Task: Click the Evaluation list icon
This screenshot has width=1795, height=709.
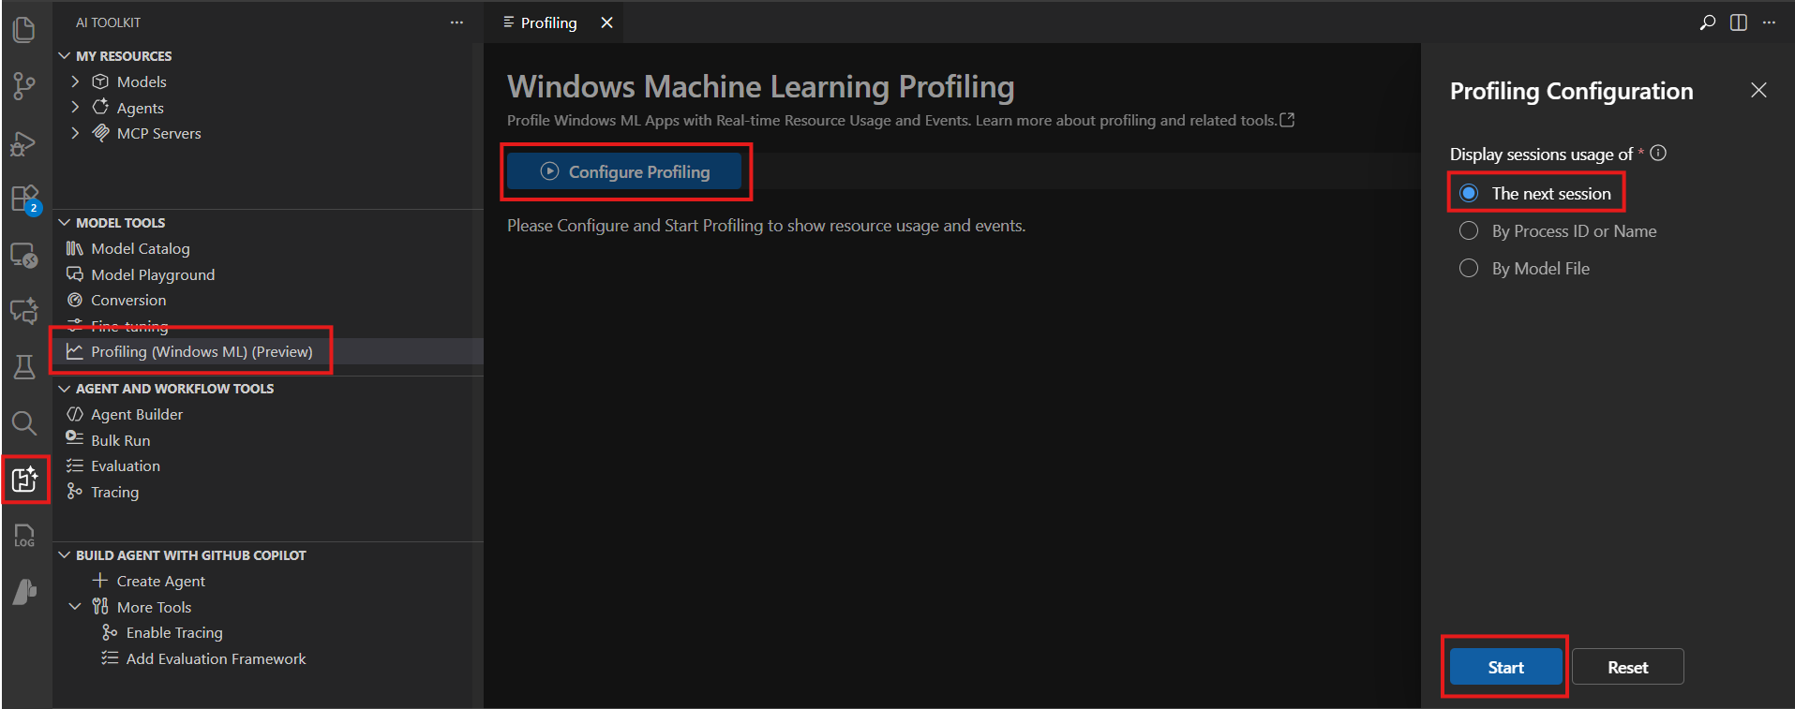Action: 75,465
